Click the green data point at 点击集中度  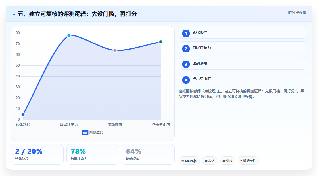coord(161,42)
